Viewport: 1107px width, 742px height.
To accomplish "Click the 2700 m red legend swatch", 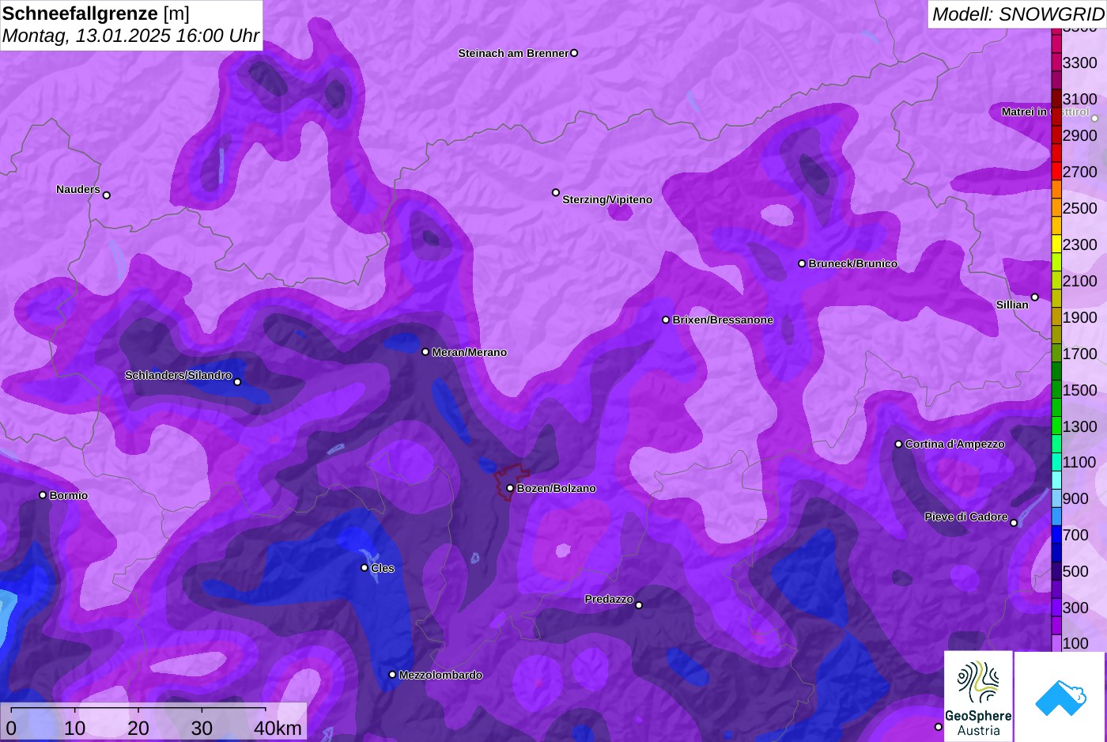I will pos(1056,172).
